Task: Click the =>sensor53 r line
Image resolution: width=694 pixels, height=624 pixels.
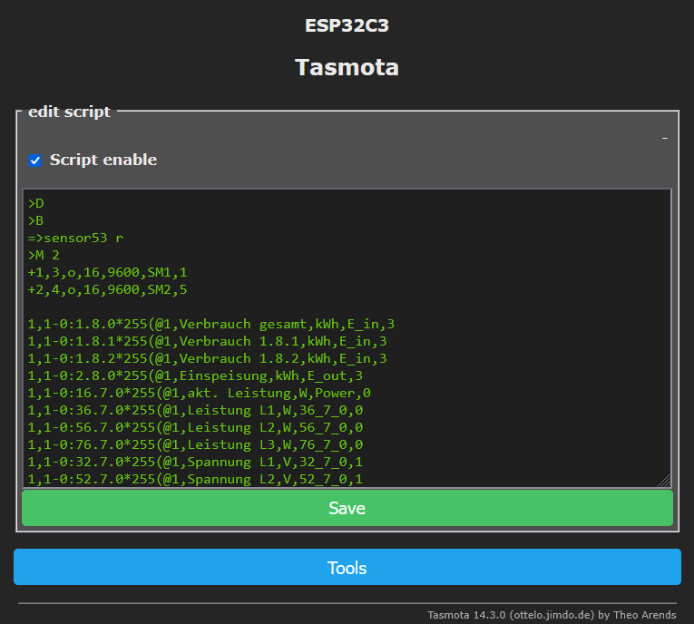Action: 76,238
